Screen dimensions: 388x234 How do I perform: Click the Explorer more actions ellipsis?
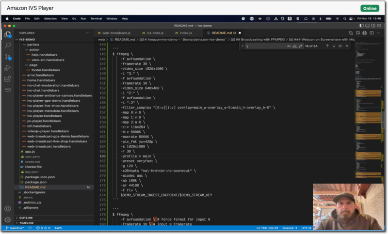click(x=88, y=33)
